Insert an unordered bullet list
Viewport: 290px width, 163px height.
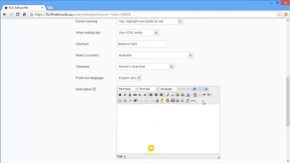pos(120,101)
